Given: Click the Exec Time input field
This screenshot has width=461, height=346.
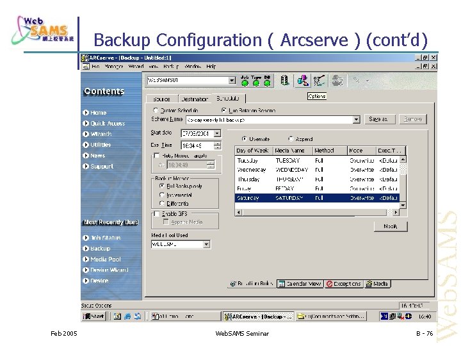Looking at the screenshot, I should tap(197, 145).
